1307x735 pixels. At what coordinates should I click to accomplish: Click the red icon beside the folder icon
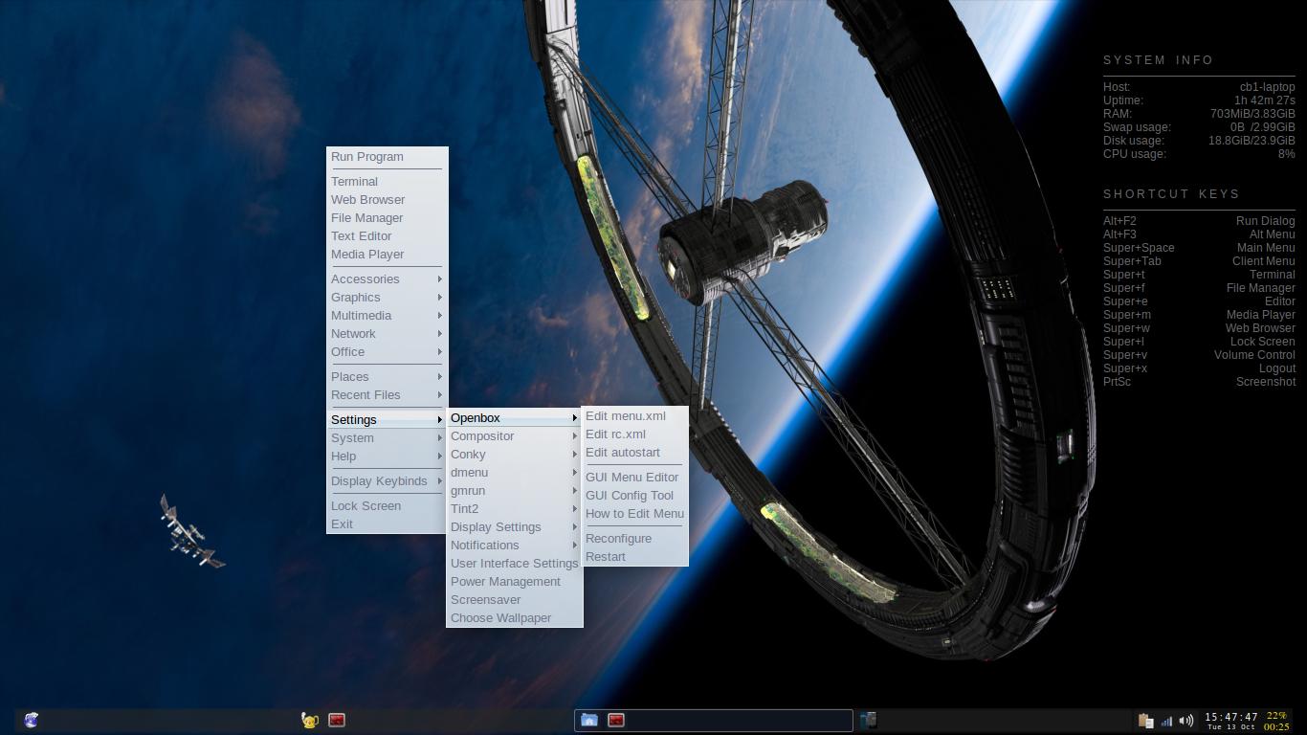(616, 720)
